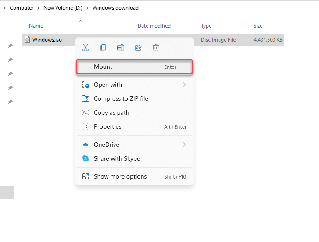The width and height of the screenshot is (319, 242).
Task: Click the Delete trash can icon
Action: pyautogui.click(x=156, y=48)
